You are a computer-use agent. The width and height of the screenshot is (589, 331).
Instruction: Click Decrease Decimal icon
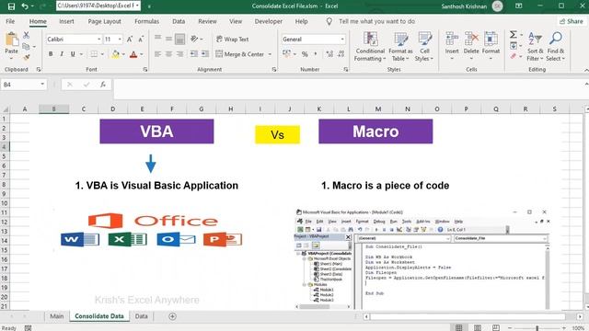341,54
